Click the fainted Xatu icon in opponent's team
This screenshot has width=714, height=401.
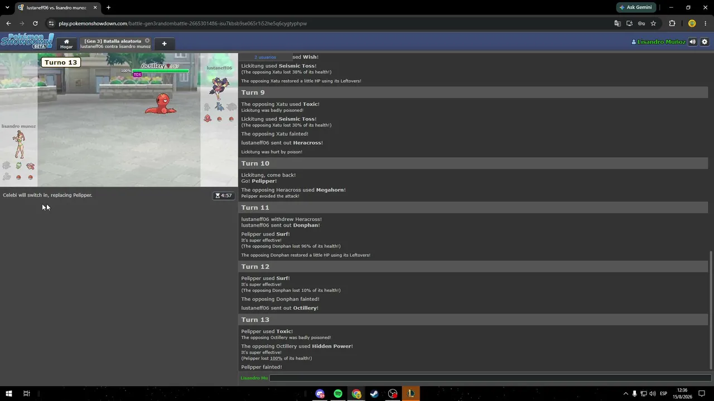(208, 106)
